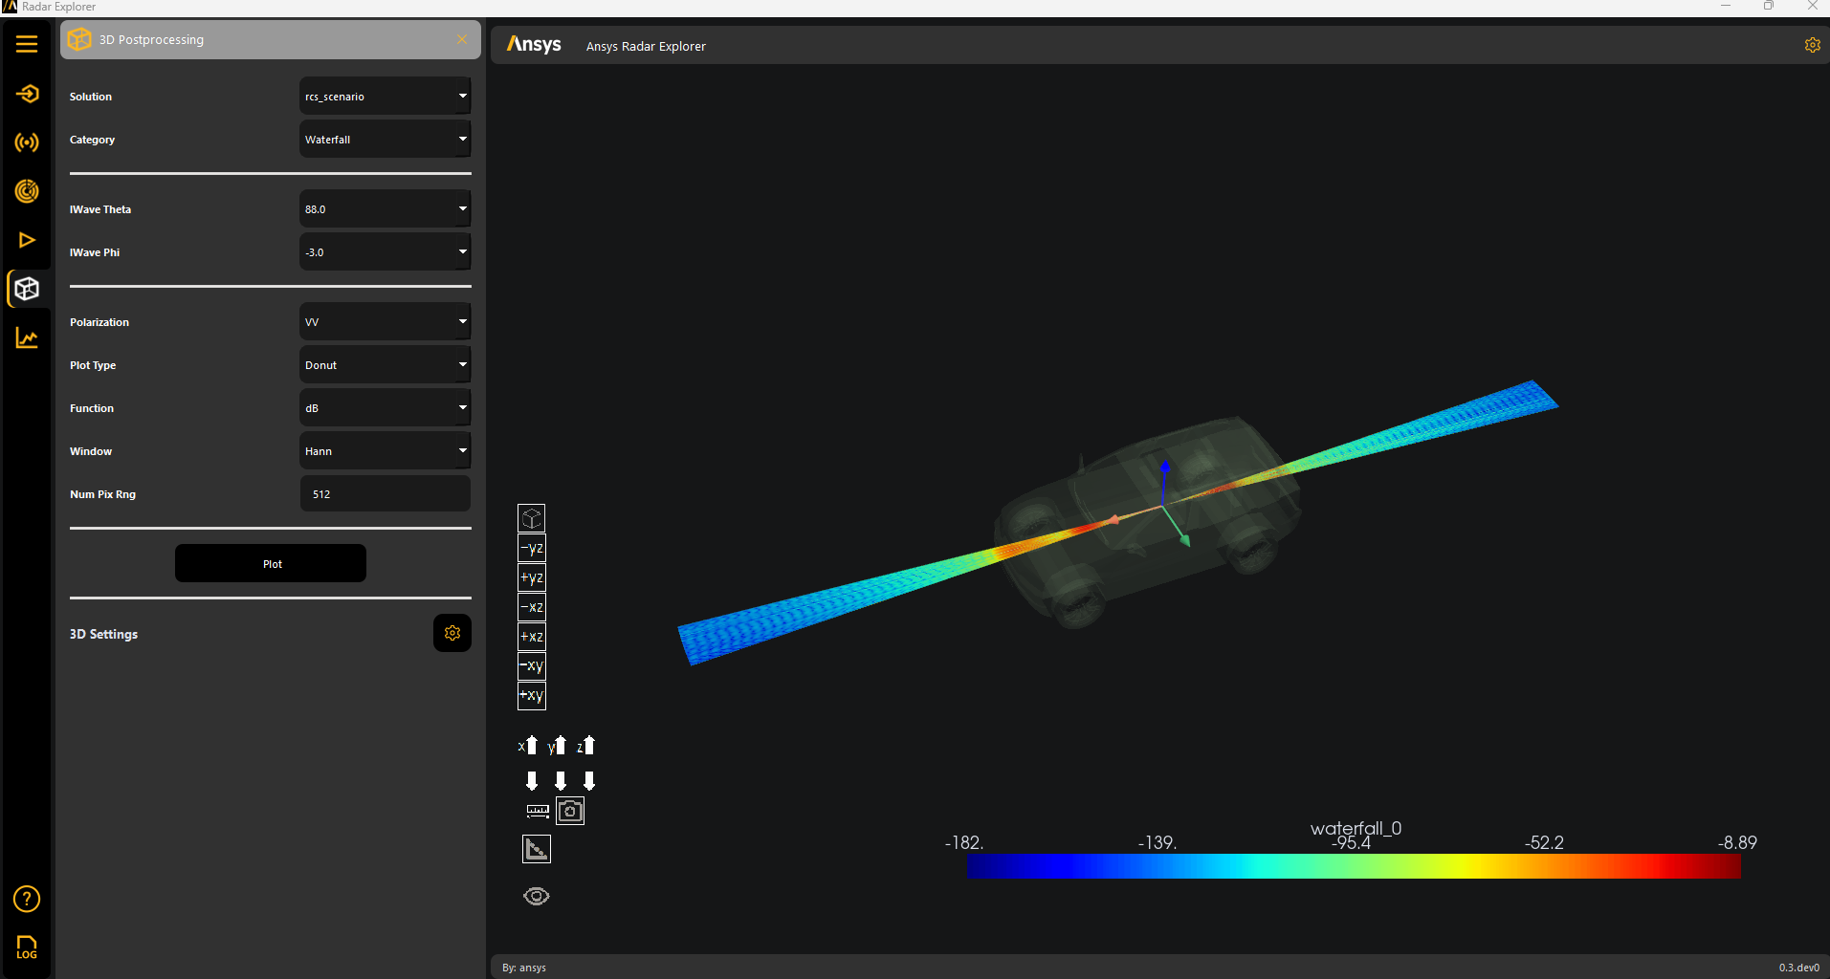Click the play triangle sidebar icon
Screen dimensions: 1830x979
pos(27,240)
